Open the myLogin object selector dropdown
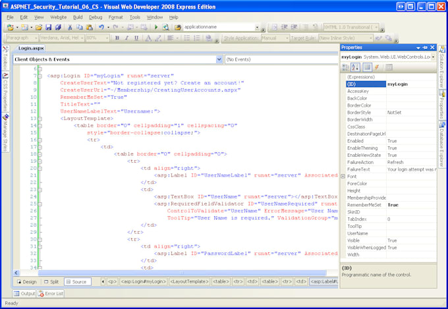Viewport: 448px width, 309px height. [x=432, y=57]
